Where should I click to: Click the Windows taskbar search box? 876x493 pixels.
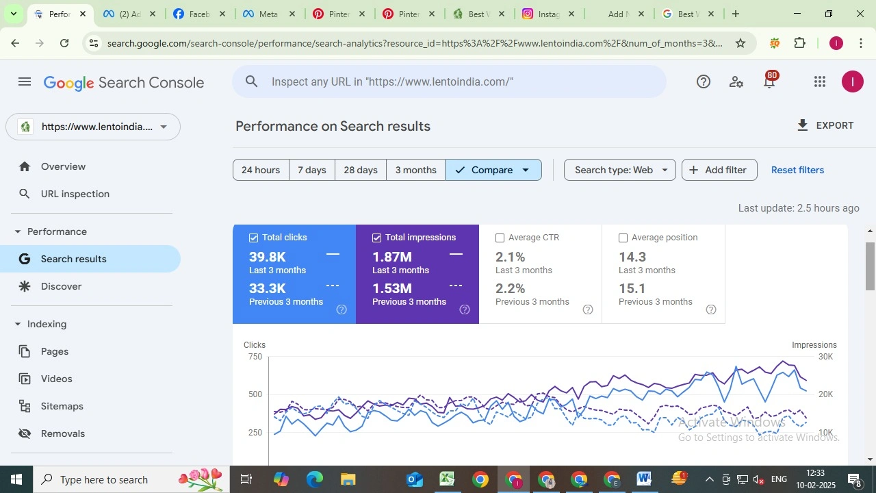click(131, 479)
